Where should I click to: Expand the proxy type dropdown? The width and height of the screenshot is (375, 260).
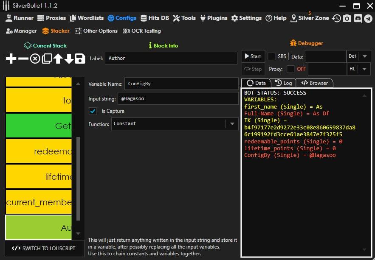(364, 69)
